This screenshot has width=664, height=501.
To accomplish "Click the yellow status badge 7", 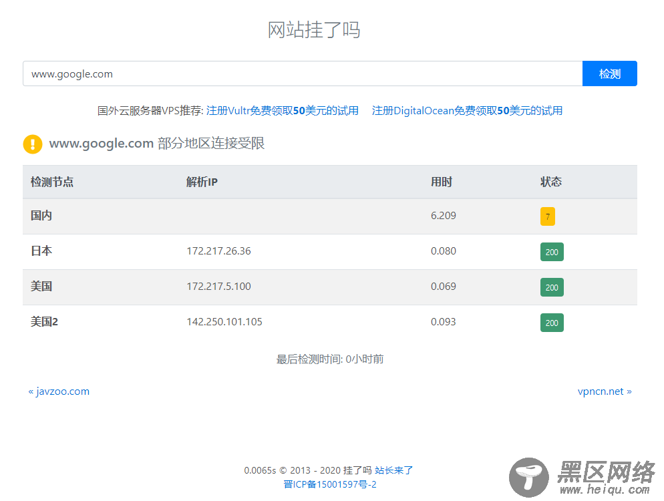I will point(548,216).
